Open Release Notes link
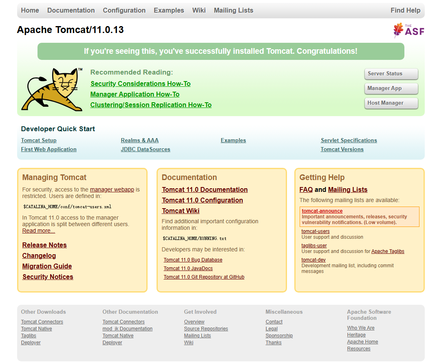 (44, 245)
